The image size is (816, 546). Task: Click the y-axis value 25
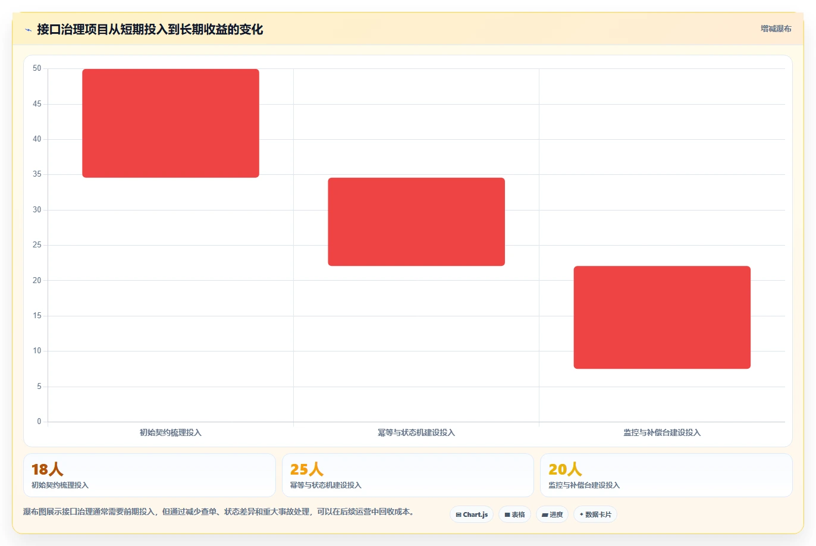coord(37,245)
